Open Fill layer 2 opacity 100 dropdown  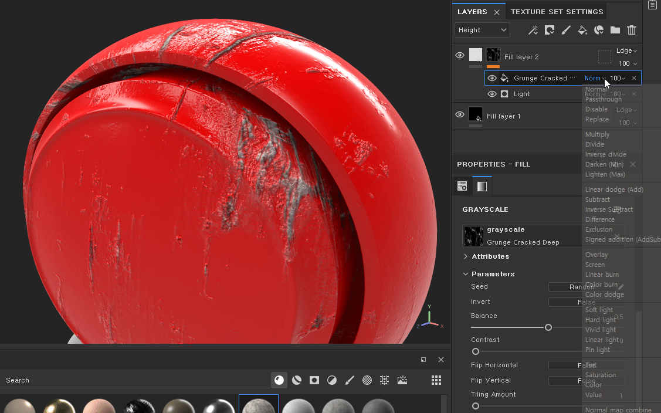click(x=628, y=63)
